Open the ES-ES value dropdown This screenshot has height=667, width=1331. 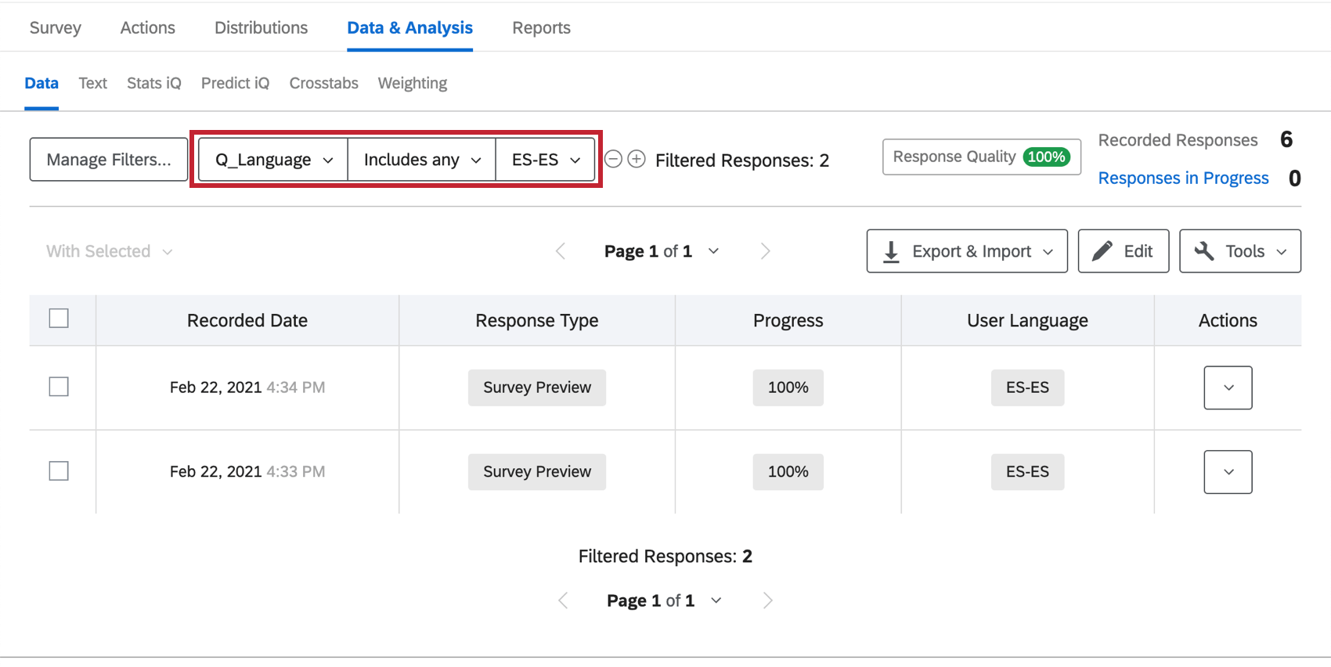tap(545, 160)
